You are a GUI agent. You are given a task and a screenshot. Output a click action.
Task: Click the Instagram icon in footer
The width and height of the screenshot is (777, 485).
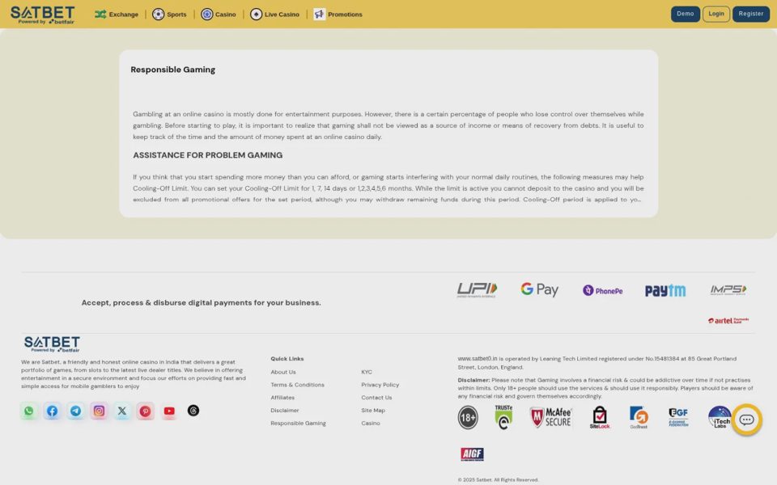(x=99, y=411)
